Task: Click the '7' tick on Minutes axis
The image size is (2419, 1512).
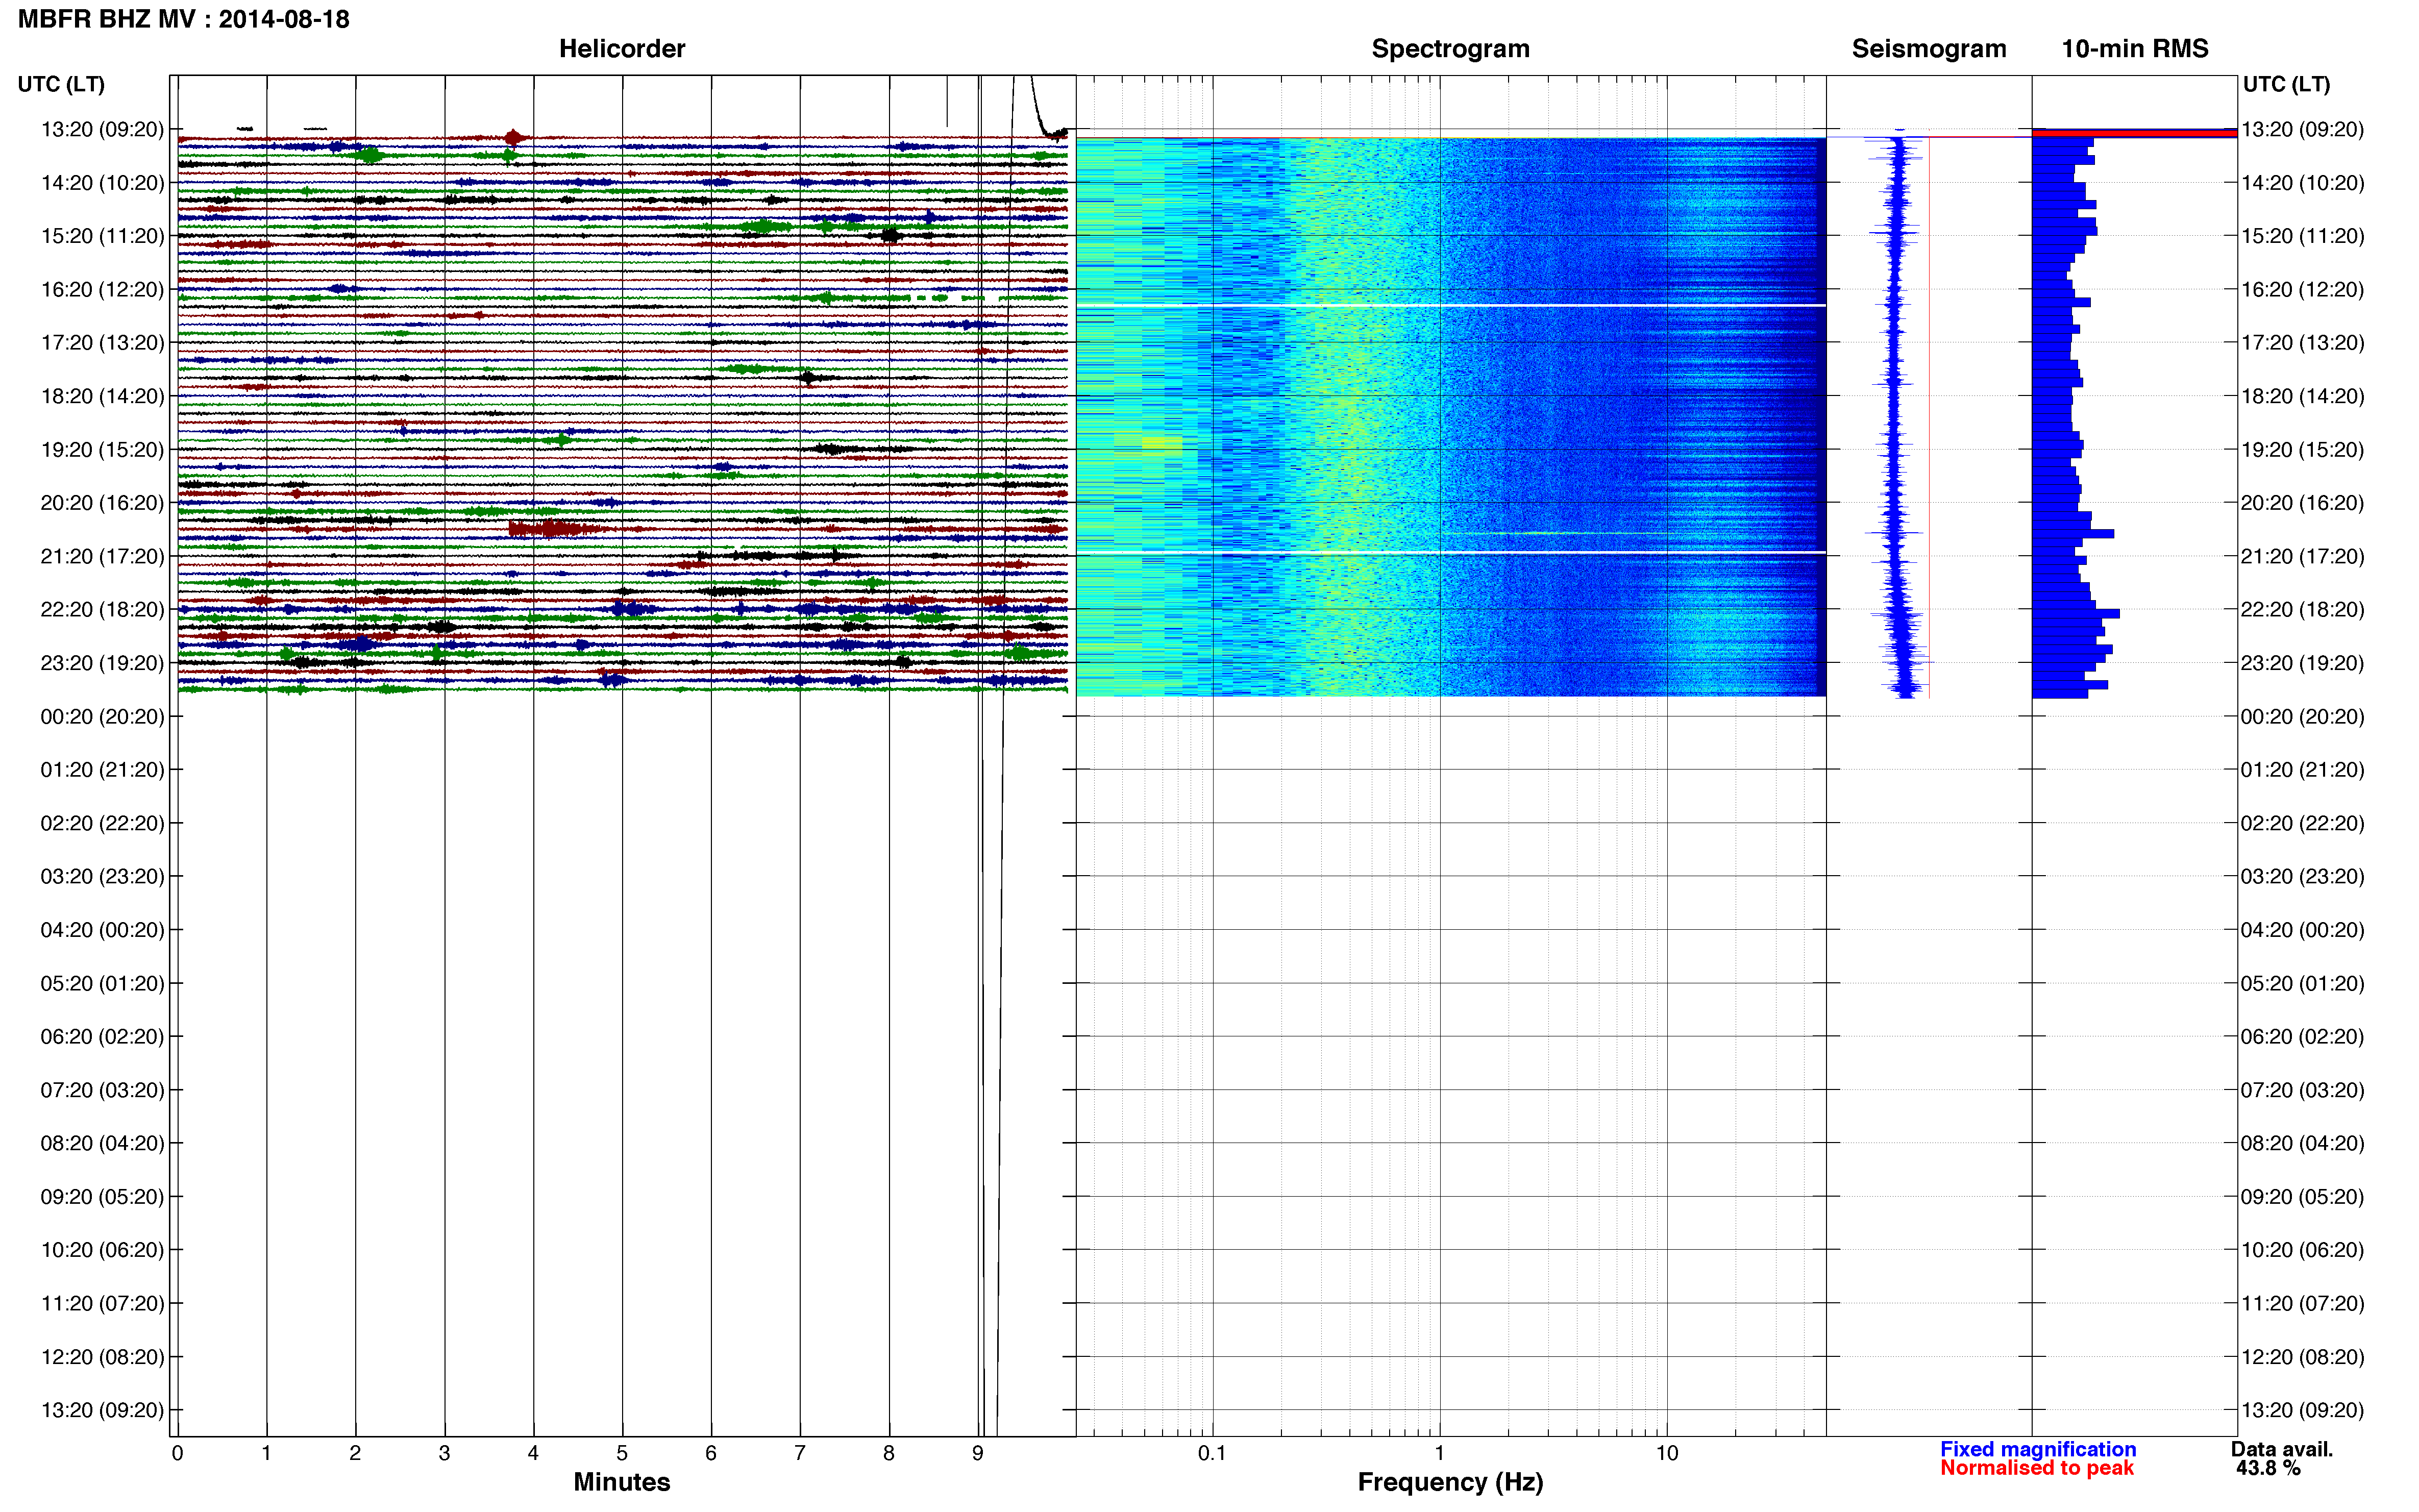Action: (x=800, y=1453)
